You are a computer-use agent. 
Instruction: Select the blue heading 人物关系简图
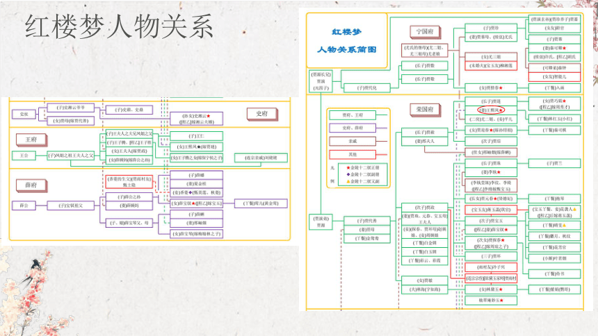347,49
